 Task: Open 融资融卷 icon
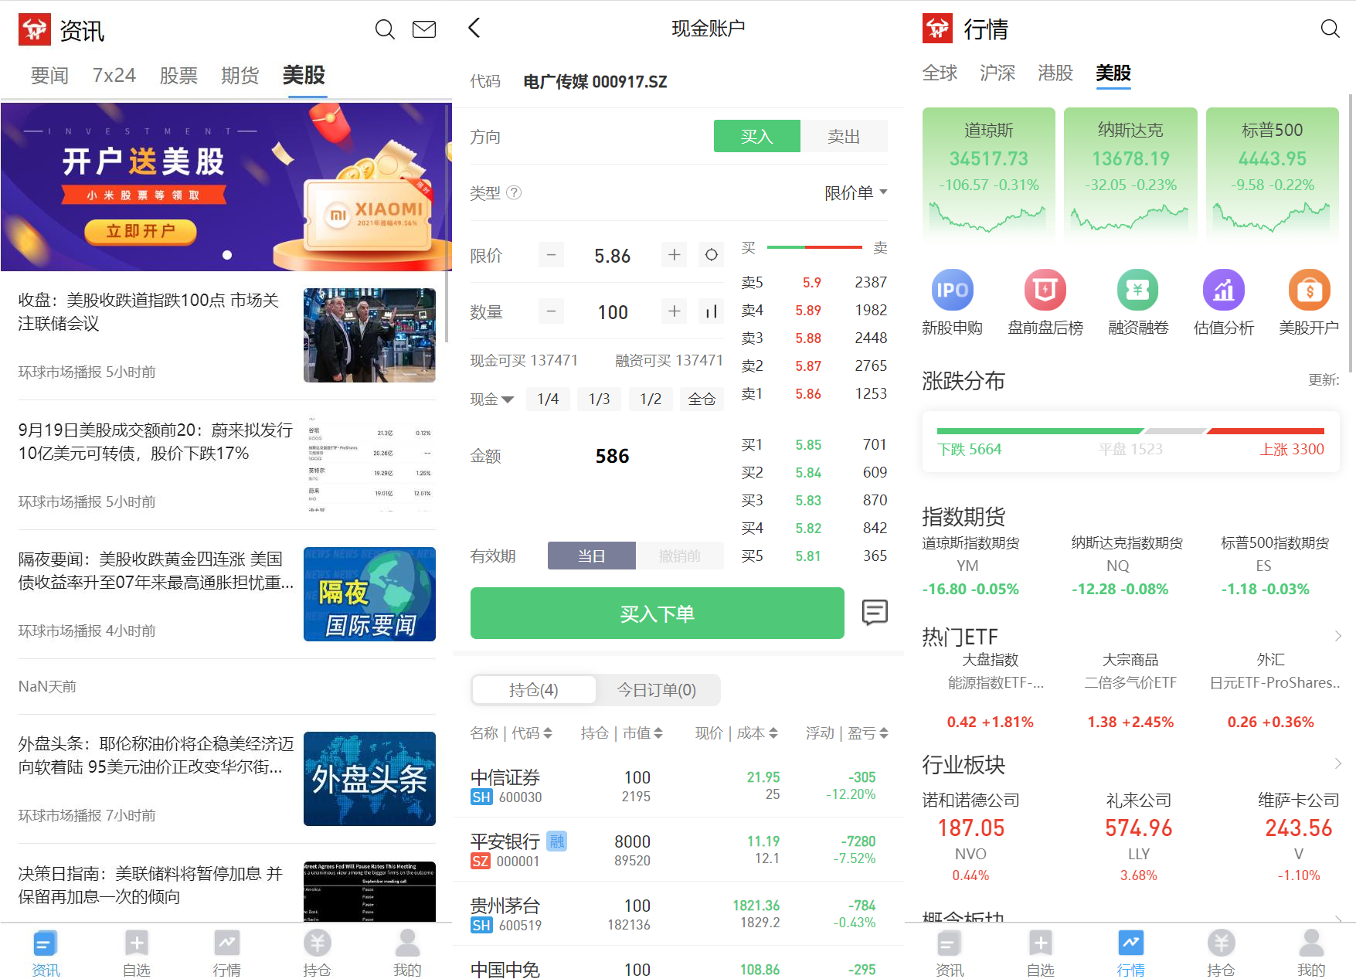pos(1138,303)
